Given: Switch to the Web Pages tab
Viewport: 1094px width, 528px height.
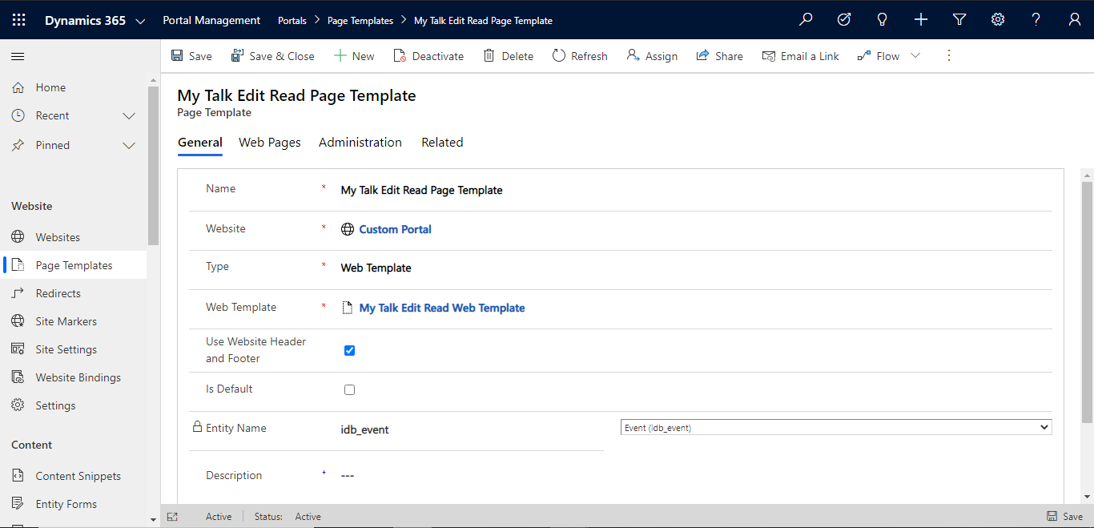Looking at the screenshot, I should [269, 142].
